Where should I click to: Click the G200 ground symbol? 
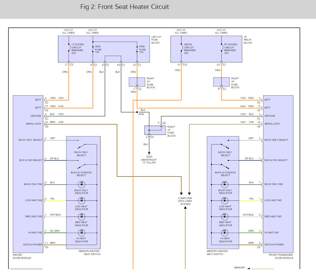(149, 153)
